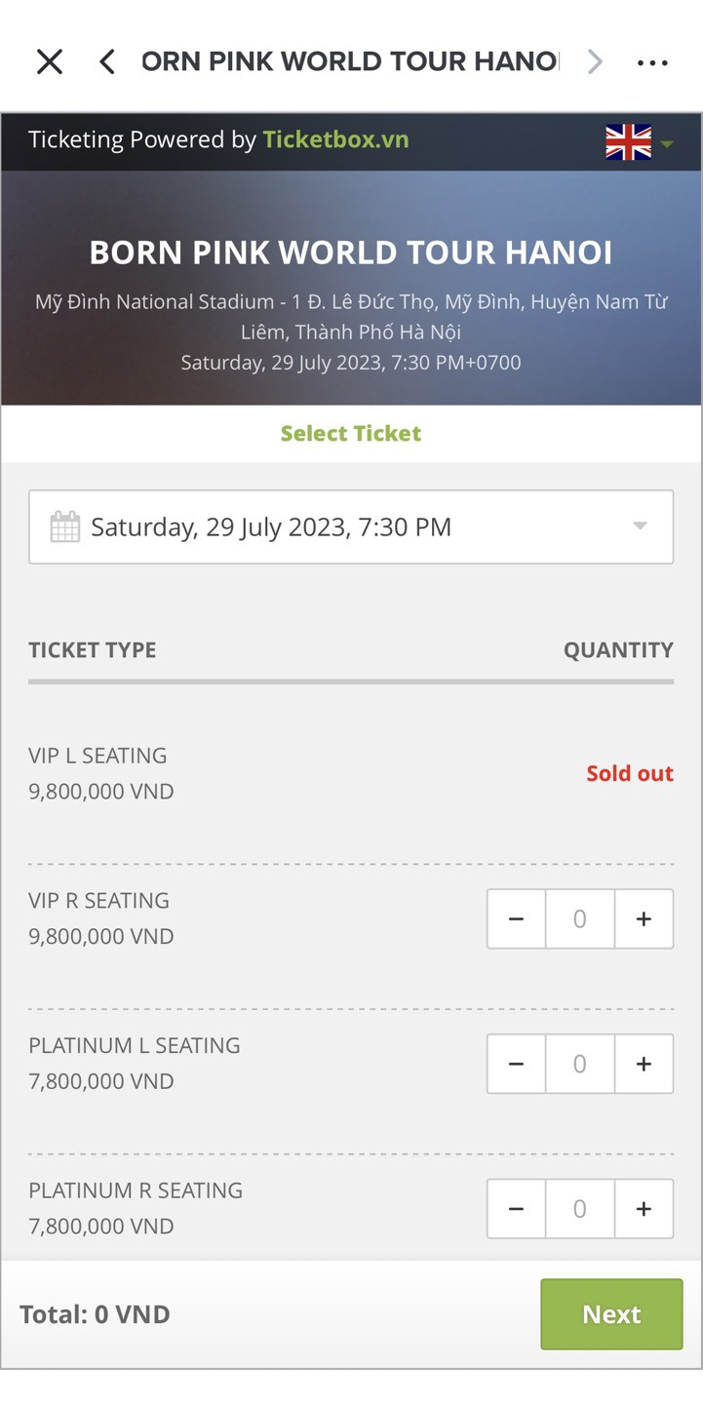Screen dimensions: 703x1404
Task: Decrease VIP R SEATING quantity
Action: coord(517,919)
